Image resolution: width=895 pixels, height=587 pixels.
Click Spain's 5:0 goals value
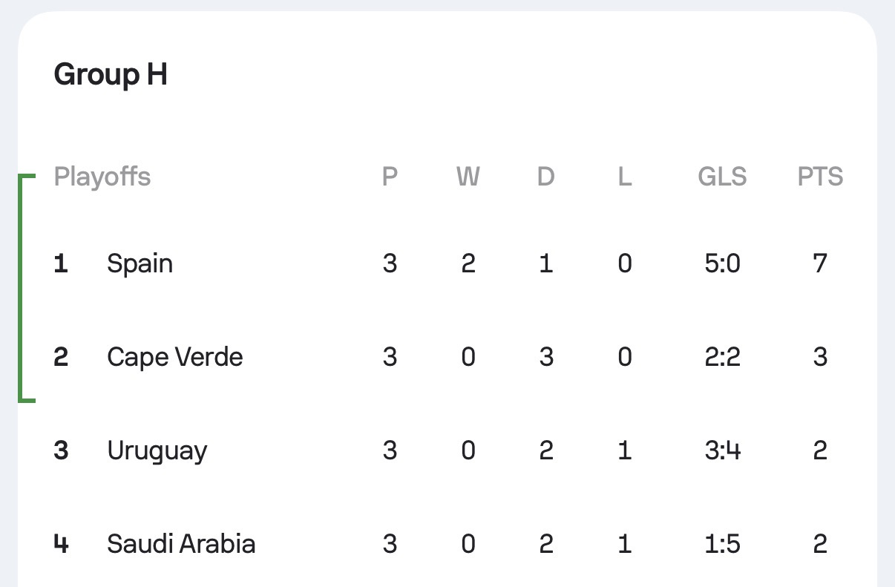pyautogui.click(x=722, y=263)
